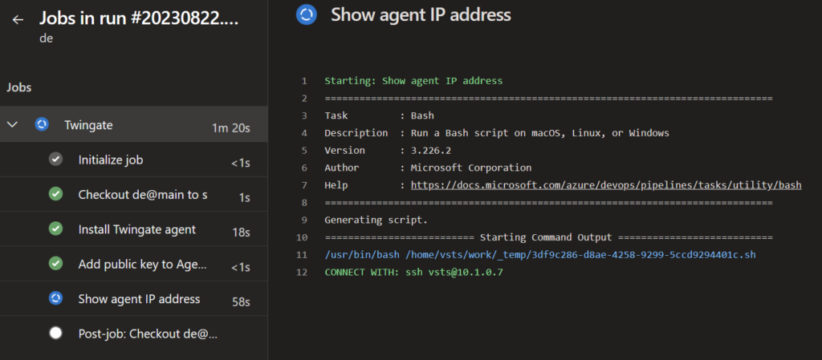Click green check icon for Add public key
The height and width of the screenshot is (360, 822).
(x=55, y=264)
